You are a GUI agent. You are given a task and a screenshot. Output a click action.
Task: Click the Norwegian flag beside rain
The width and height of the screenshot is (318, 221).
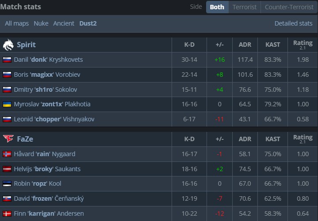7,154
